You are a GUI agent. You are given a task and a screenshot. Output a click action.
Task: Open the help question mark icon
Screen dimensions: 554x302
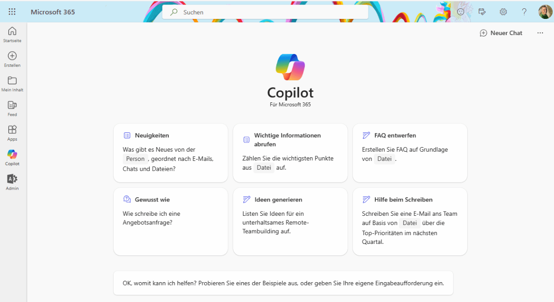pyautogui.click(x=524, y=12)
